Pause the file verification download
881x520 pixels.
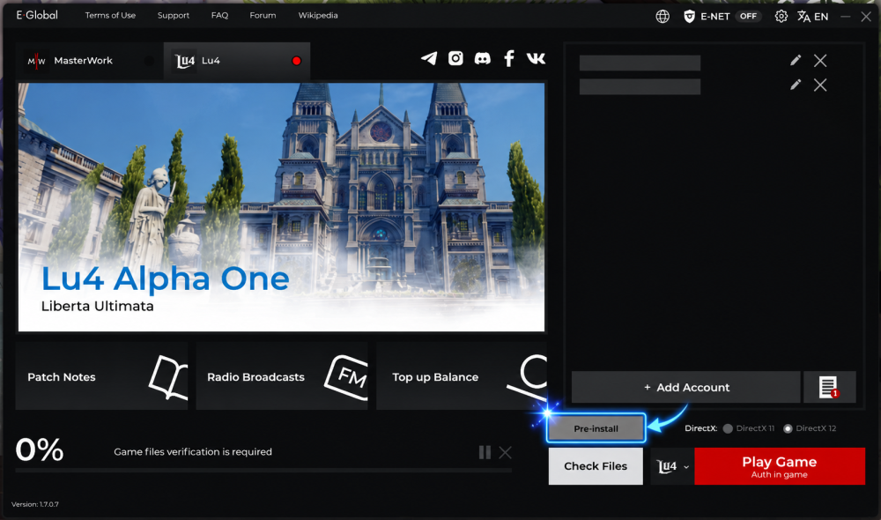[485, 452]
